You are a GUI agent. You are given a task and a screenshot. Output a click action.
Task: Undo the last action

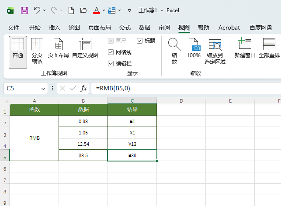coord(37,10)
